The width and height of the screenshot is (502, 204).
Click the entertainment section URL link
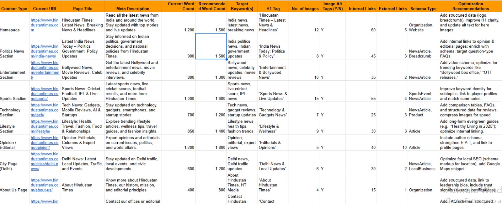pyautogui.click(x=45, y=70)
